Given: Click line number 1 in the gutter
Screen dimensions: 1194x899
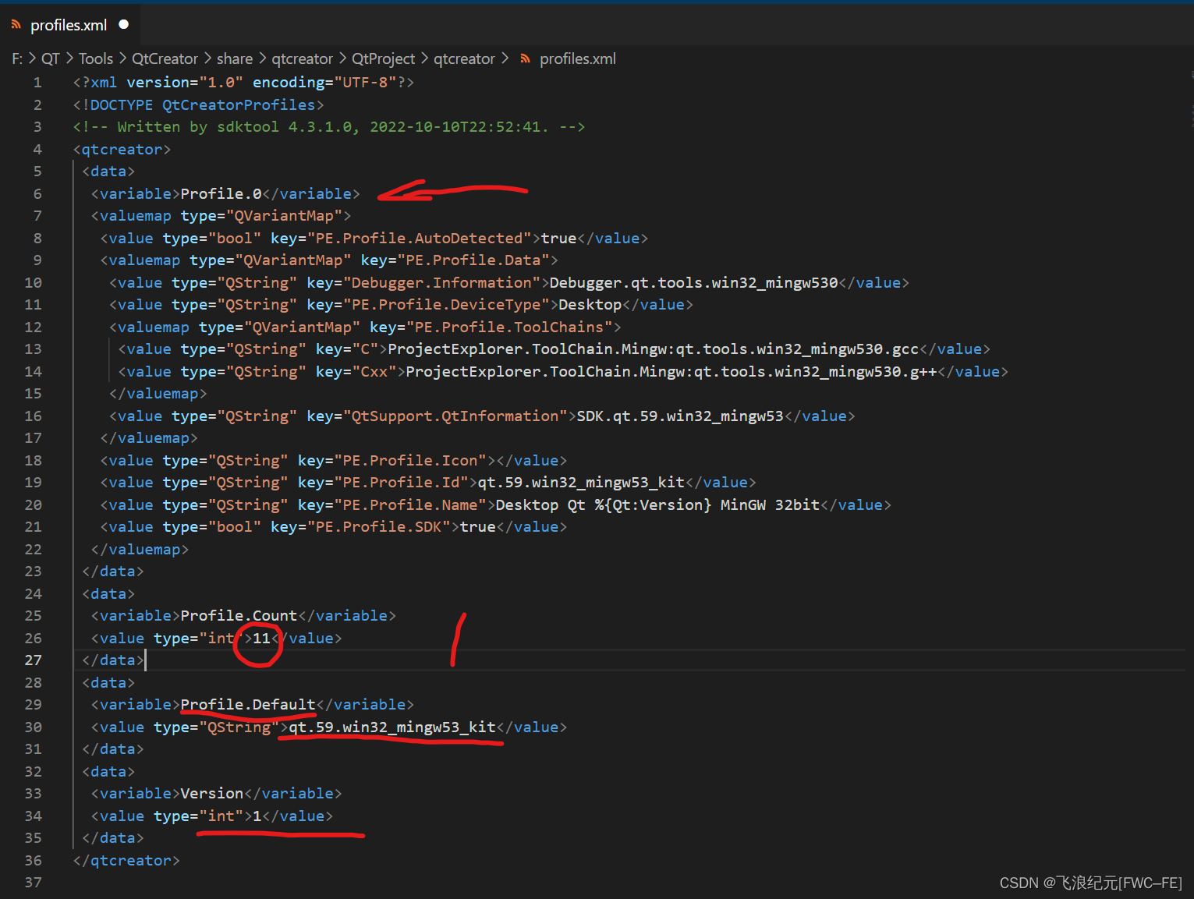Looking at the screenshot, I should (37, 83).
